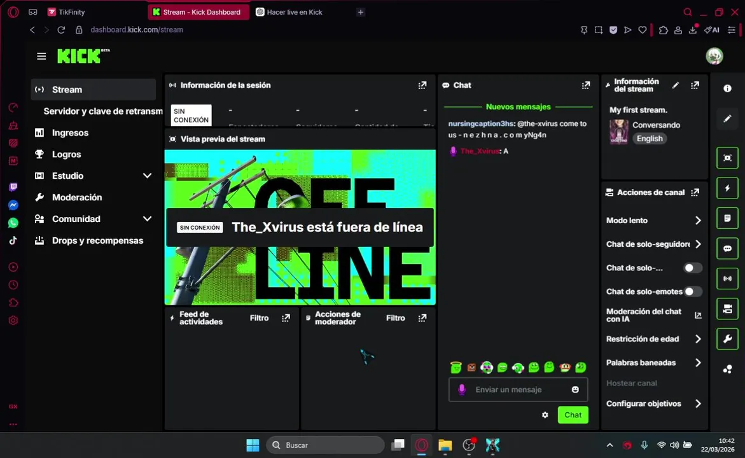Click the Conversando category thumbnail
The width and height of the screenshot is (745, 458).
pos(619,132)
